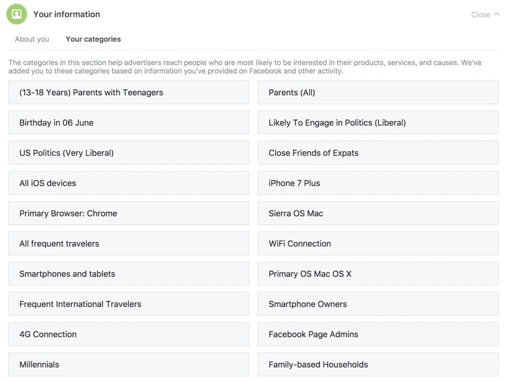Image resolution: width=506 pixels, height=381 pixels.
Task: Select the Facebook Page Admins category
Action: (x=378, y=334)
